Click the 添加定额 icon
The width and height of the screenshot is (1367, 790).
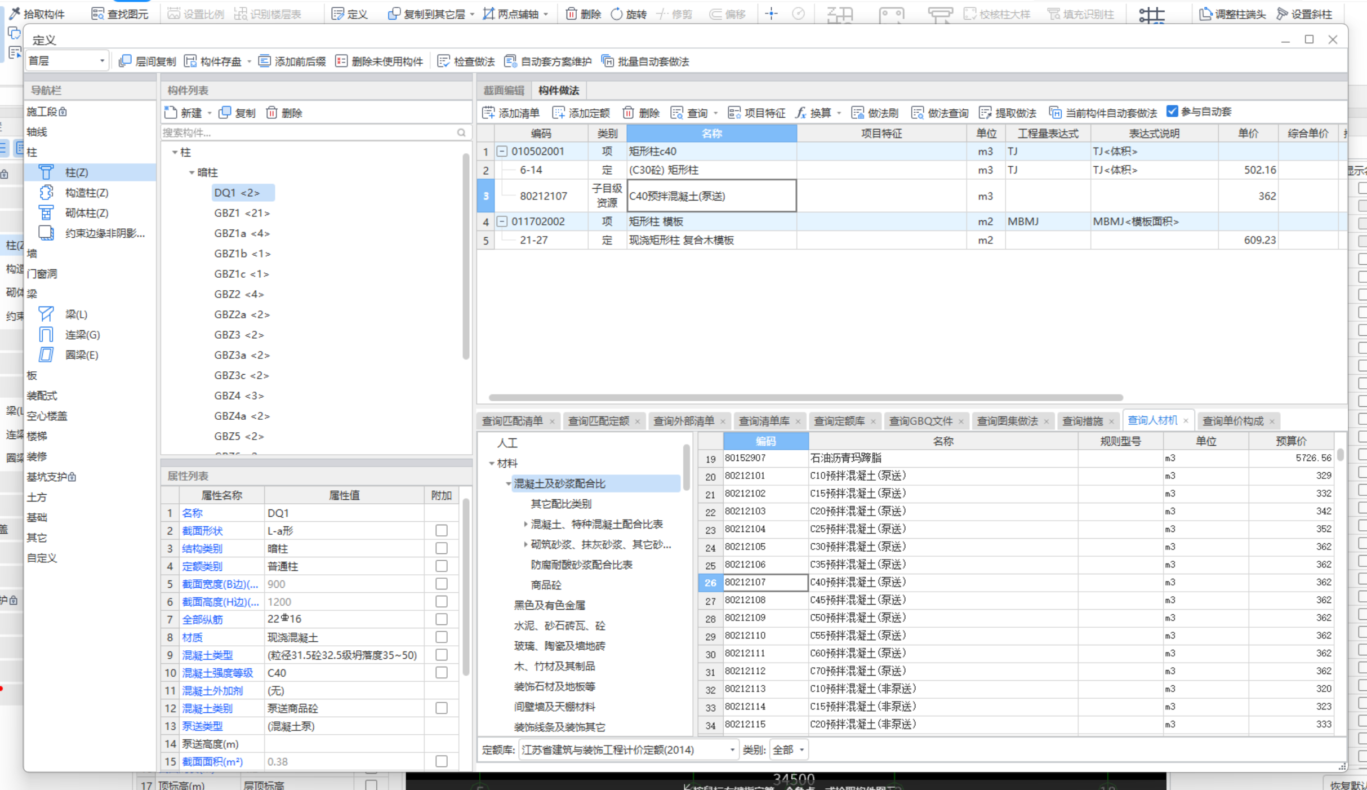tap(558, 113)
